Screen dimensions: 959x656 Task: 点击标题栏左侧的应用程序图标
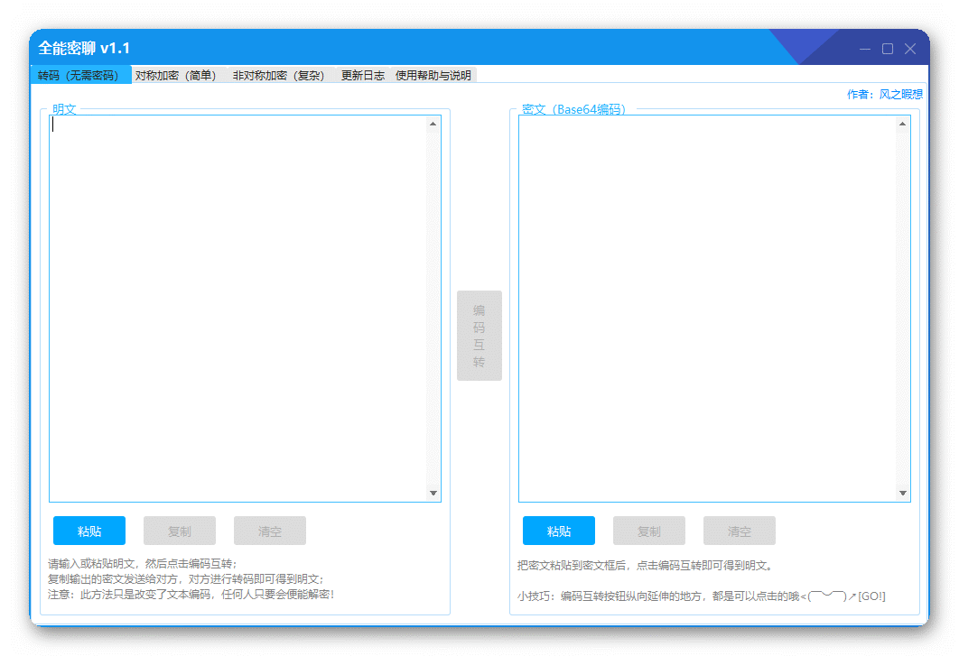coord(42,47)
